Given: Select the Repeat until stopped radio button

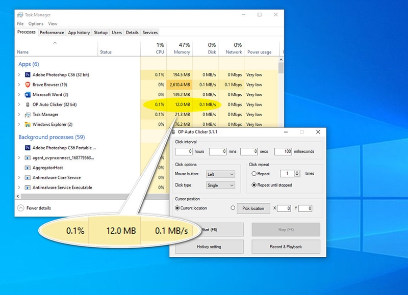Looking at the screenshot, I should pos(254,185).
